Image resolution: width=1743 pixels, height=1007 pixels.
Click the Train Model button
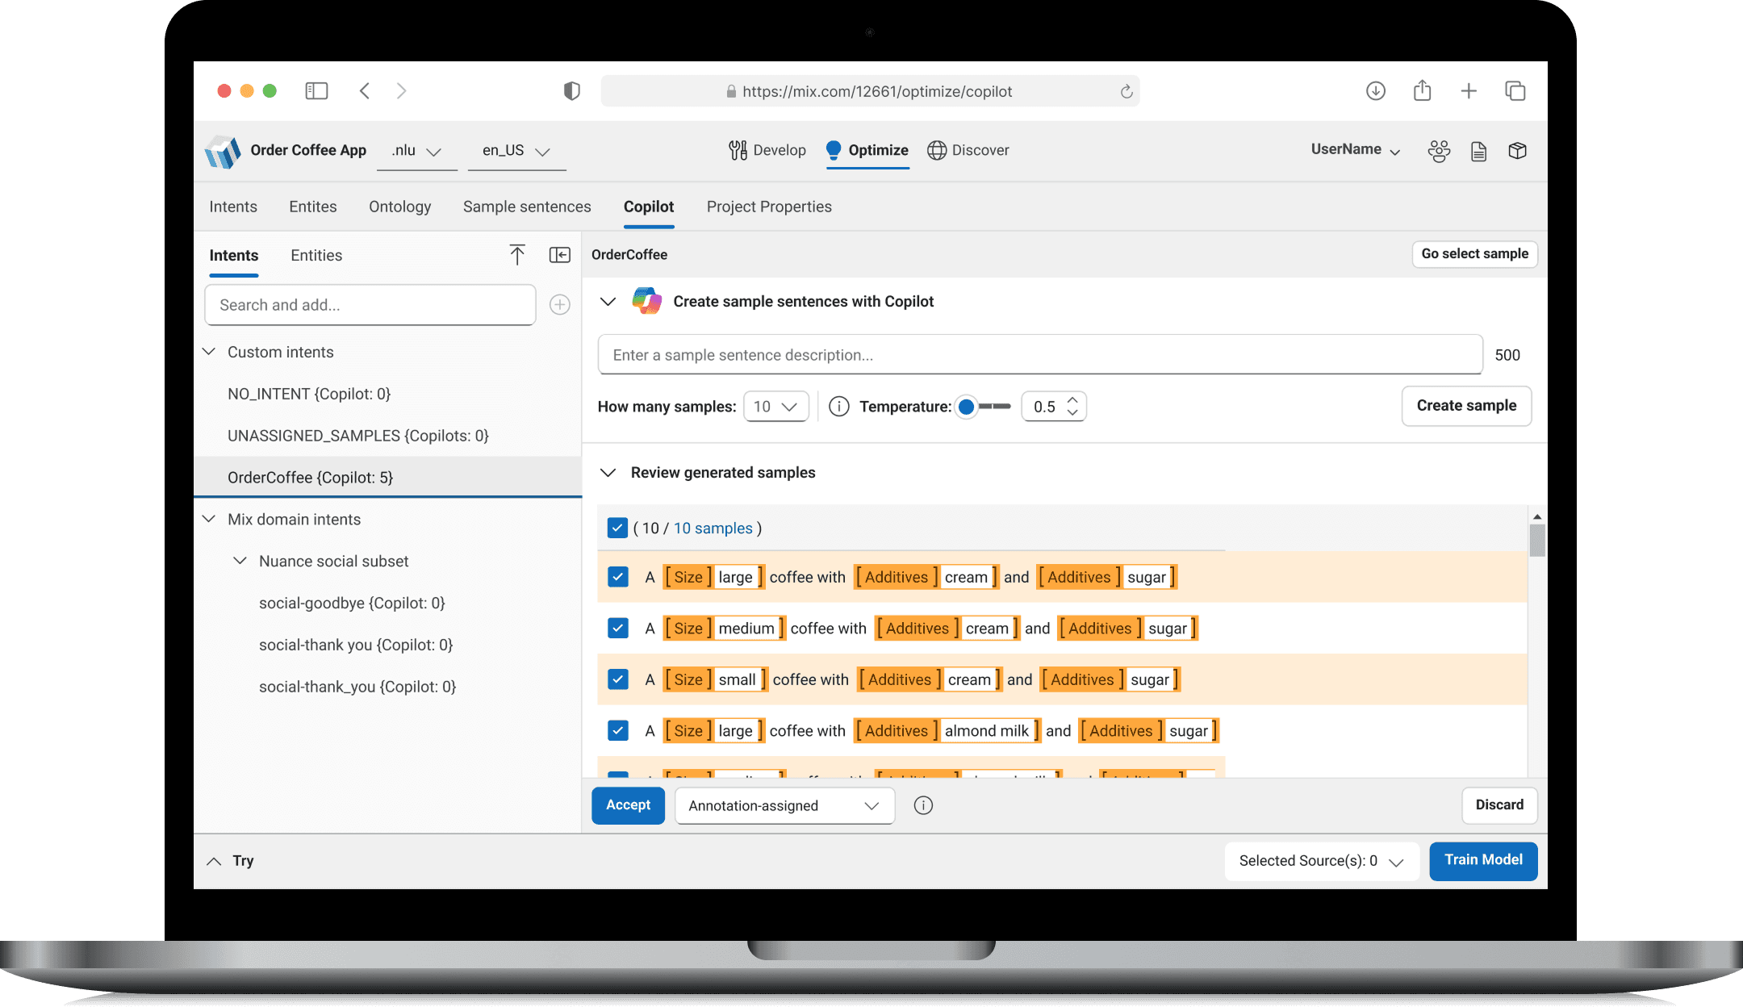tap(1482, 860)
